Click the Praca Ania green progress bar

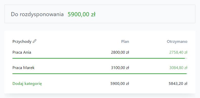pyautogui.click(x=98, y=58)
